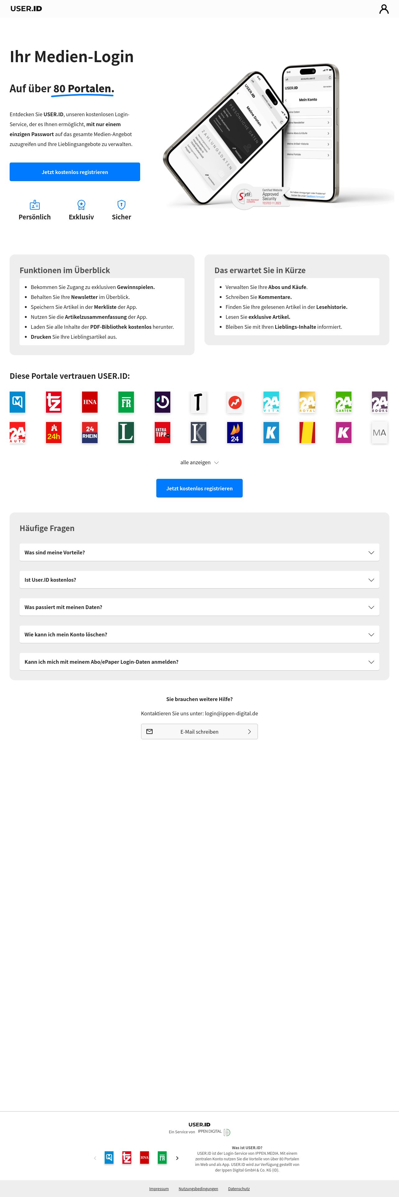Open the 24 Vita portal icon
The width and height of the screenshot is (399, 1197).
click(271, 402)
